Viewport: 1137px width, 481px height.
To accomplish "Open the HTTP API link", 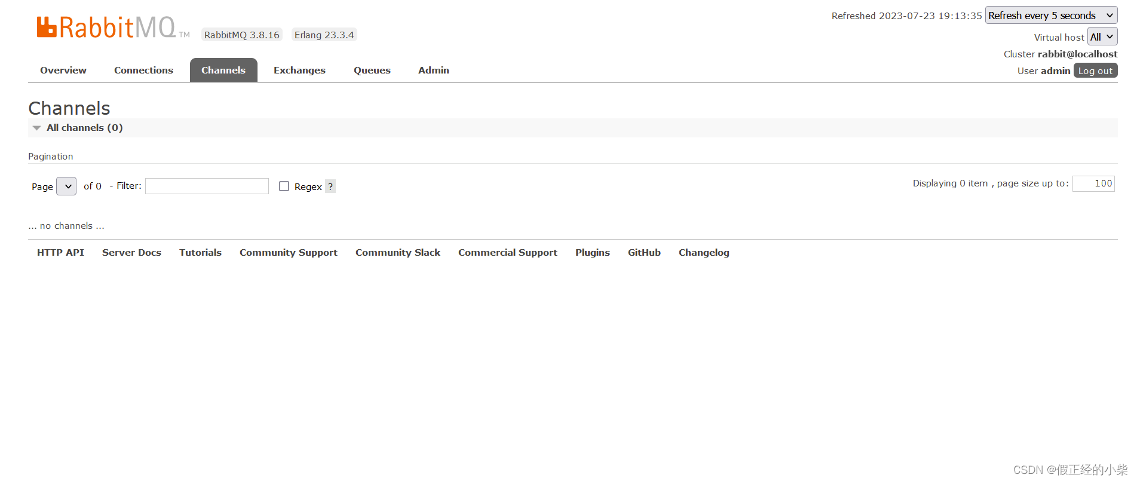I will pyautogui.click(x=60, y=252).
